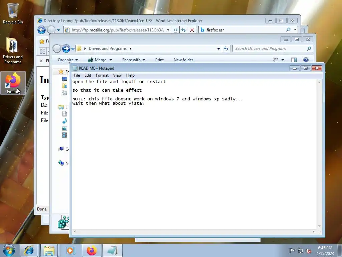
Task: Stop loading page in Internet Explorer
Action: pyautogui.click(x=192, y=30)
